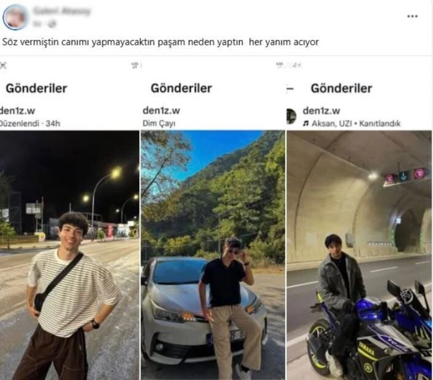Tap the back arrow beside the third Gönderiler
The width and height of the screenshot is (433, 380).
click(x=290, y=89)
